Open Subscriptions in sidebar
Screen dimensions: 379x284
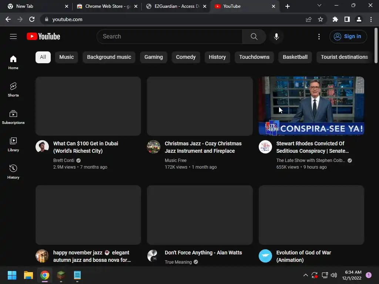(13, 117)
